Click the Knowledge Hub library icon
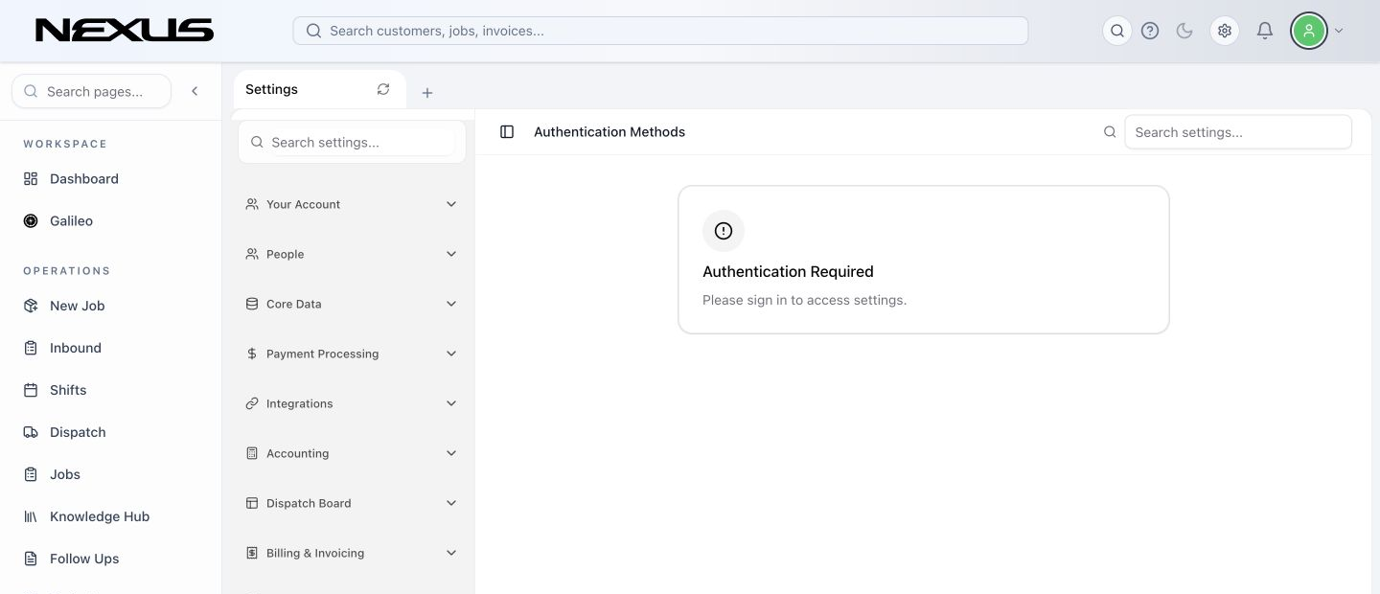Screen dimensions: 1380x594 click(31, 516)
